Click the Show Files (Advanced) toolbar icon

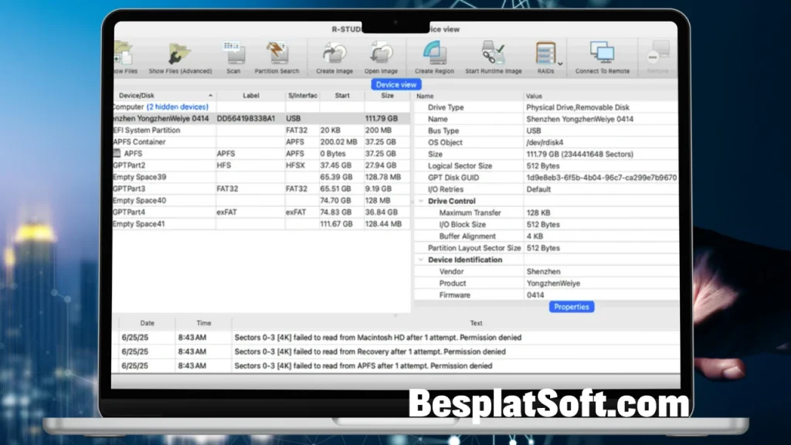point(180,56)
